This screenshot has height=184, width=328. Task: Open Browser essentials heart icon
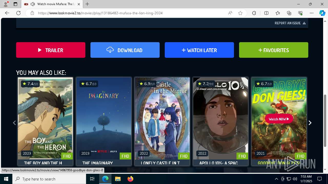(x=300, y=13)
